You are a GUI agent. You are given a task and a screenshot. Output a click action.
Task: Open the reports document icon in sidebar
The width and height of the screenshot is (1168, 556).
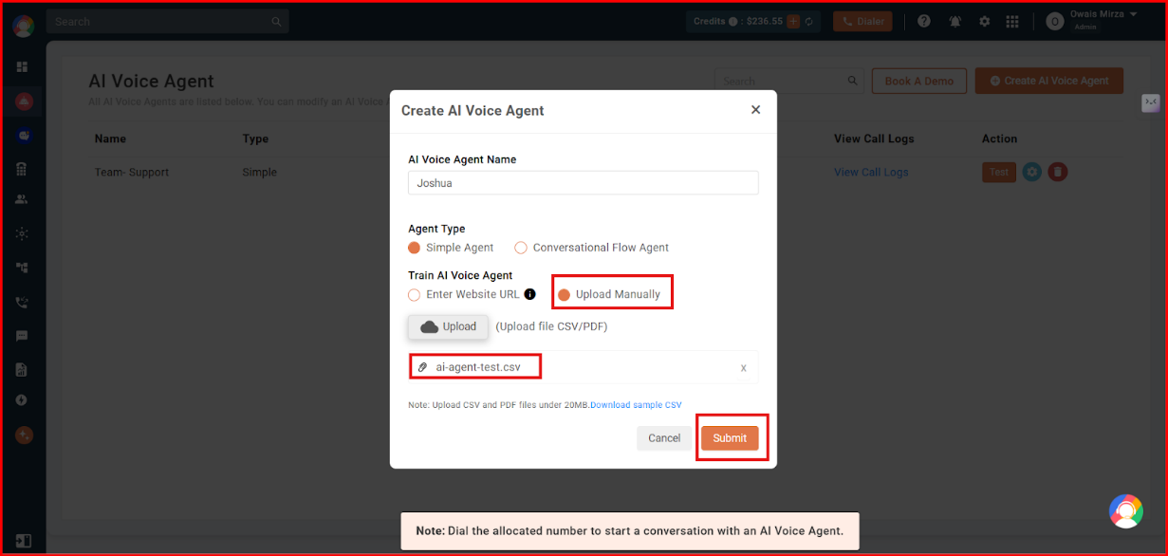tap(22, 368)
